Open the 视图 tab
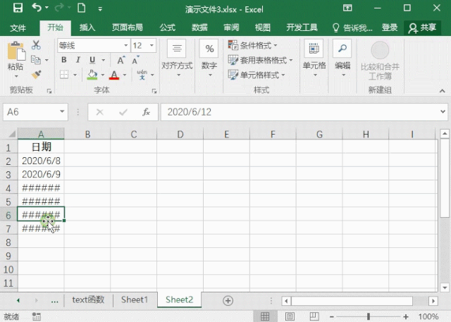Image resolution: width=451 pixels, height=322 pixels. click(263, 27)
